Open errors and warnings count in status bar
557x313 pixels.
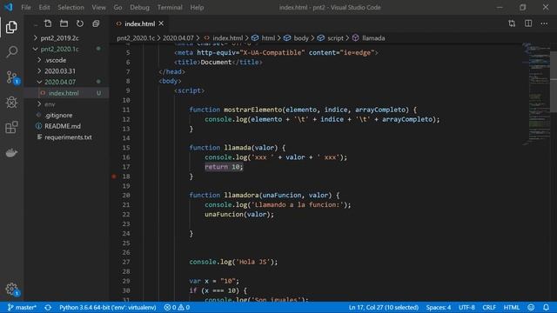click(x=177, y=307)
